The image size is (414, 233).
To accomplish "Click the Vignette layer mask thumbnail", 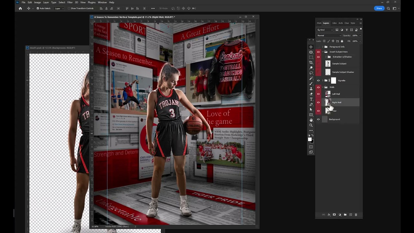I will (x=334, y=81).
